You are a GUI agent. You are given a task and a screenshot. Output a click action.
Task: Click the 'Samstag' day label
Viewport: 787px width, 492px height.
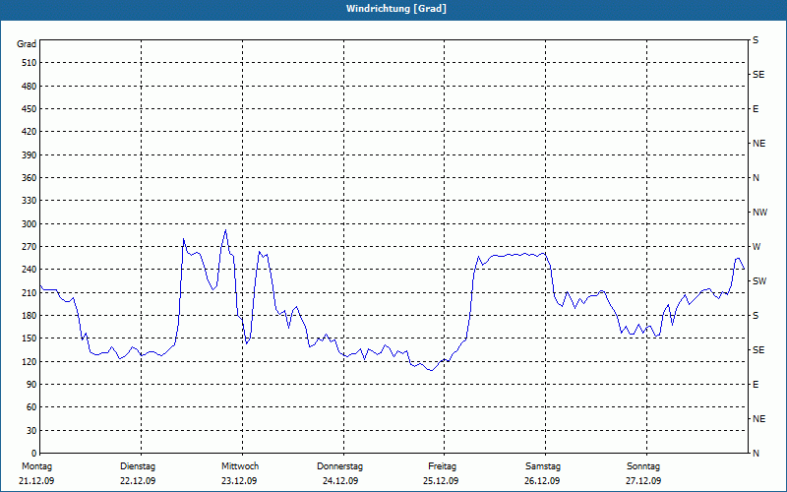(x=543, y=466)
